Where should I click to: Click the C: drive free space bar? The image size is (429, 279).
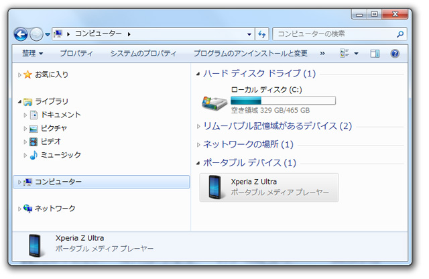point(283,101)
